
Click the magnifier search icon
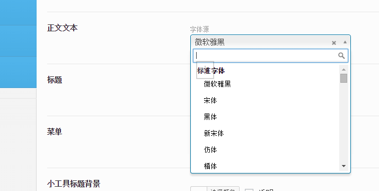coord(341,56)
